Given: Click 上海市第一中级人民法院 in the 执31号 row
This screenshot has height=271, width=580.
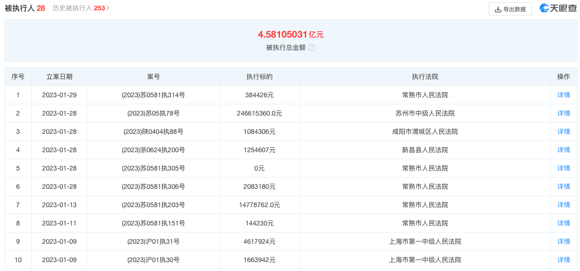Looking at the screenshot, I should pos(425,241).
